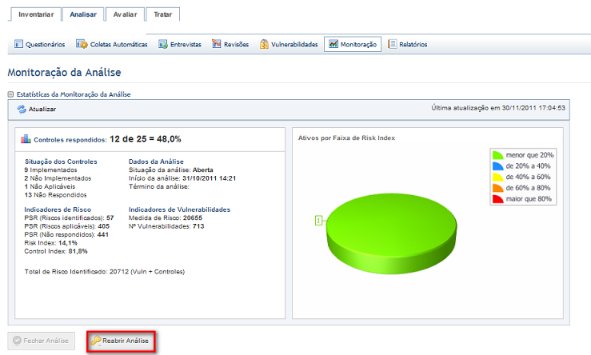The image size is (591, 355).
Task: Click the green pie chart
Action: pyautogui.click(x=391, y=233)
